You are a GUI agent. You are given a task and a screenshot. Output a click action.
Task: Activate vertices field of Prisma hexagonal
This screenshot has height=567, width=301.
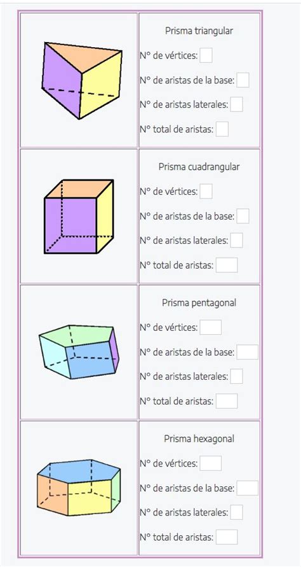pos(211,463)
